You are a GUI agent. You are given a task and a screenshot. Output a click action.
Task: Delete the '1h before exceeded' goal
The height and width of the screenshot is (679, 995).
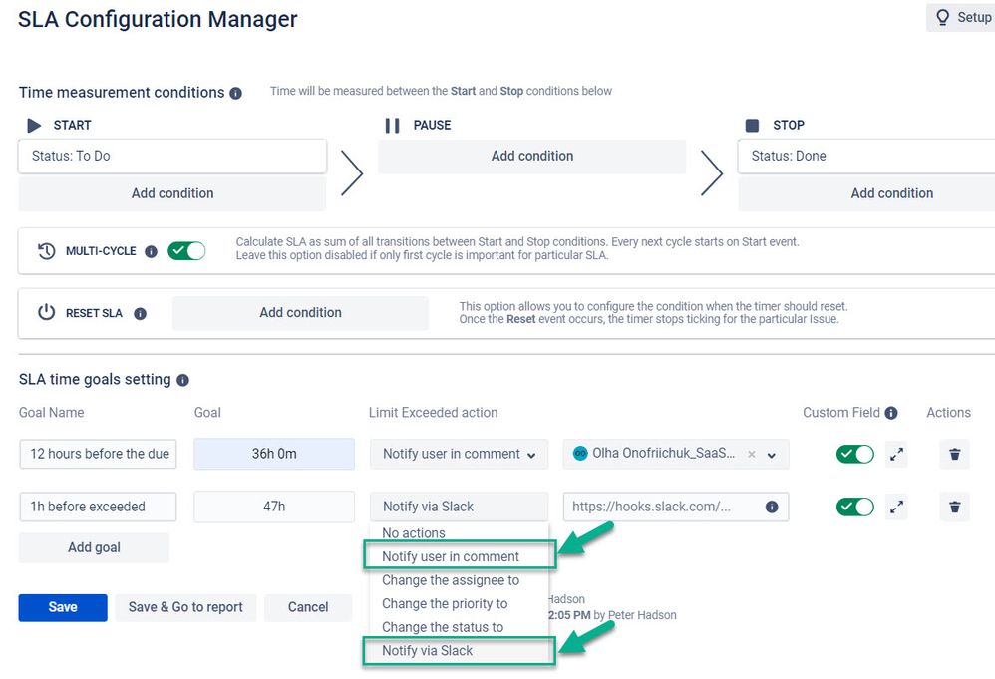click(x=954, y=507)
